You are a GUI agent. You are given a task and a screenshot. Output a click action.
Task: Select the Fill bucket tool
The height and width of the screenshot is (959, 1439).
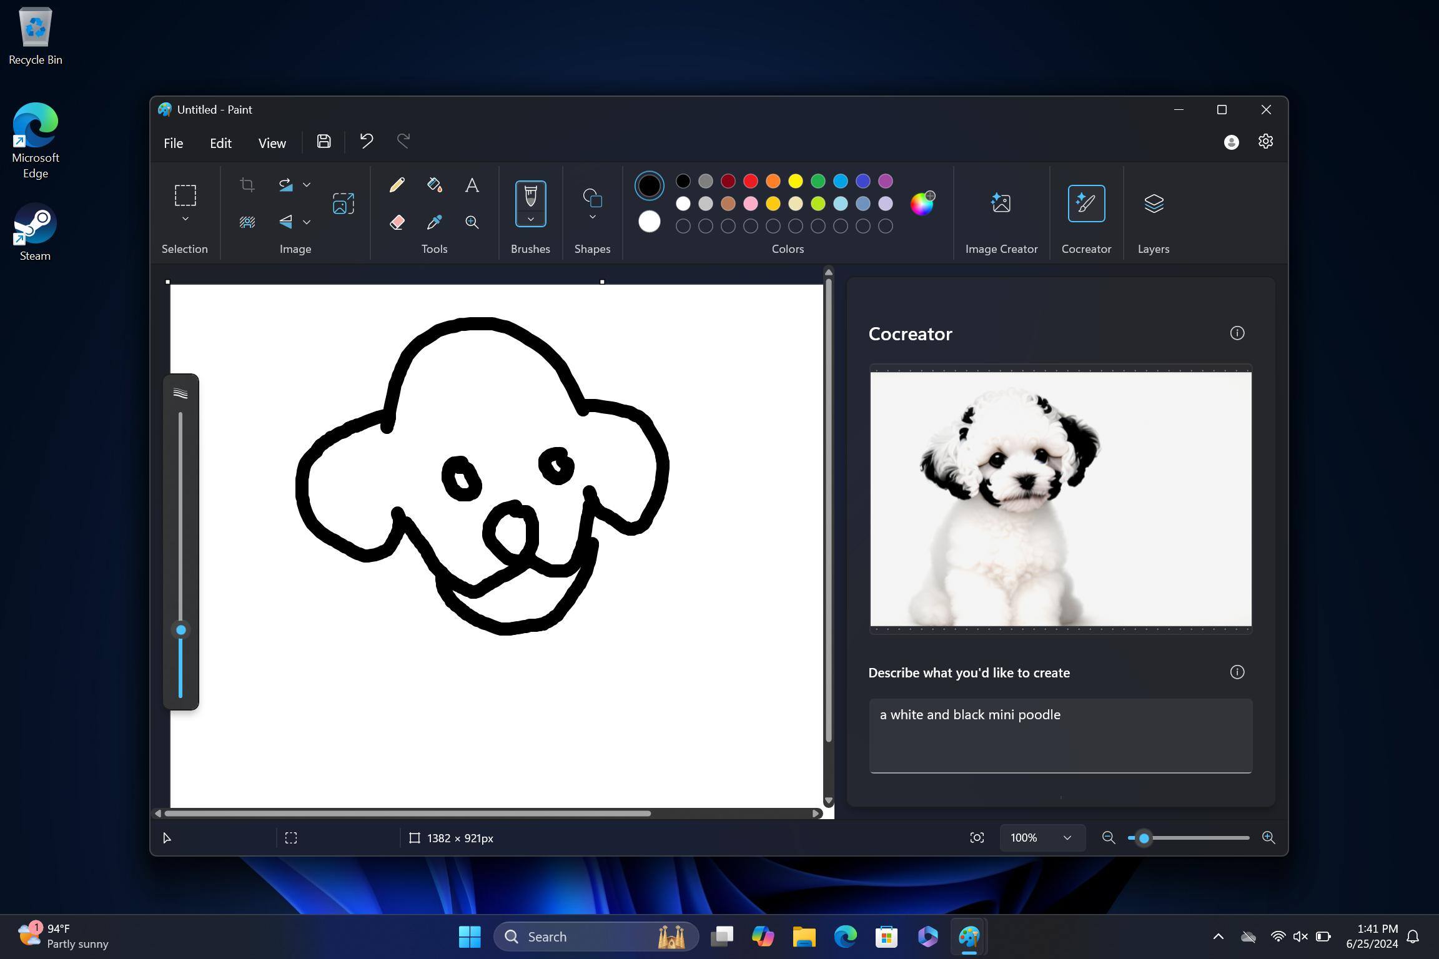click(434, 185)
